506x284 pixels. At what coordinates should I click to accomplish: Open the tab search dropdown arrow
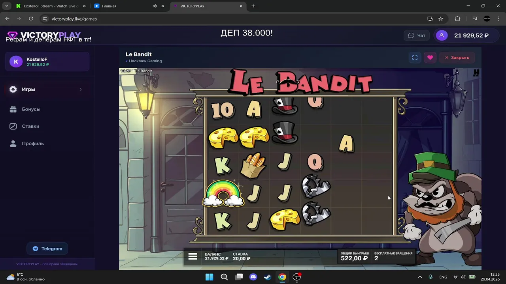coord(7,6)
